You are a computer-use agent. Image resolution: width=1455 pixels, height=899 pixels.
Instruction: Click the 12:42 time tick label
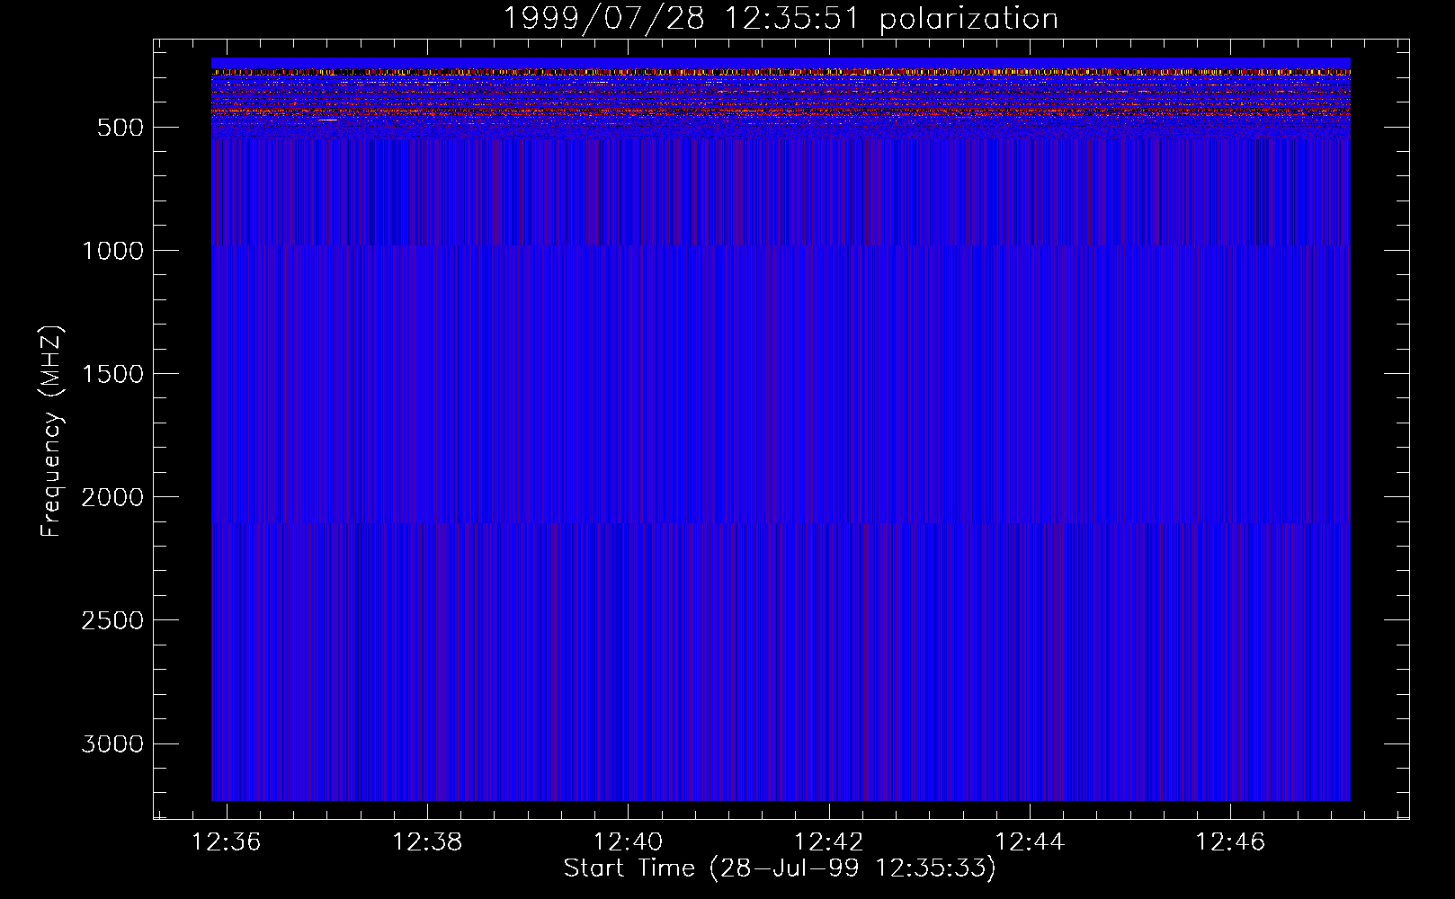(828, 842)
